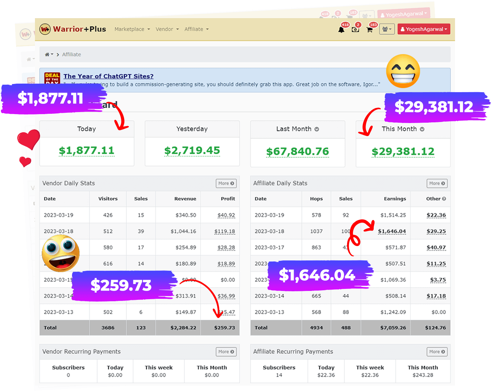This screenshot has height=391, width=491.
Task: Open the Vendor menu
Action: coord(167,29)
